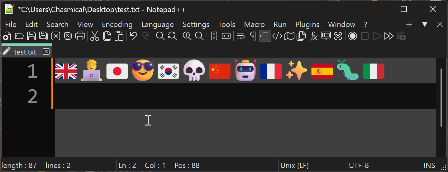Image resolution: width=448 pixels, height=172 pixels.
Task: Print the document with the printer icon
Action: click(x=80, y=36)
